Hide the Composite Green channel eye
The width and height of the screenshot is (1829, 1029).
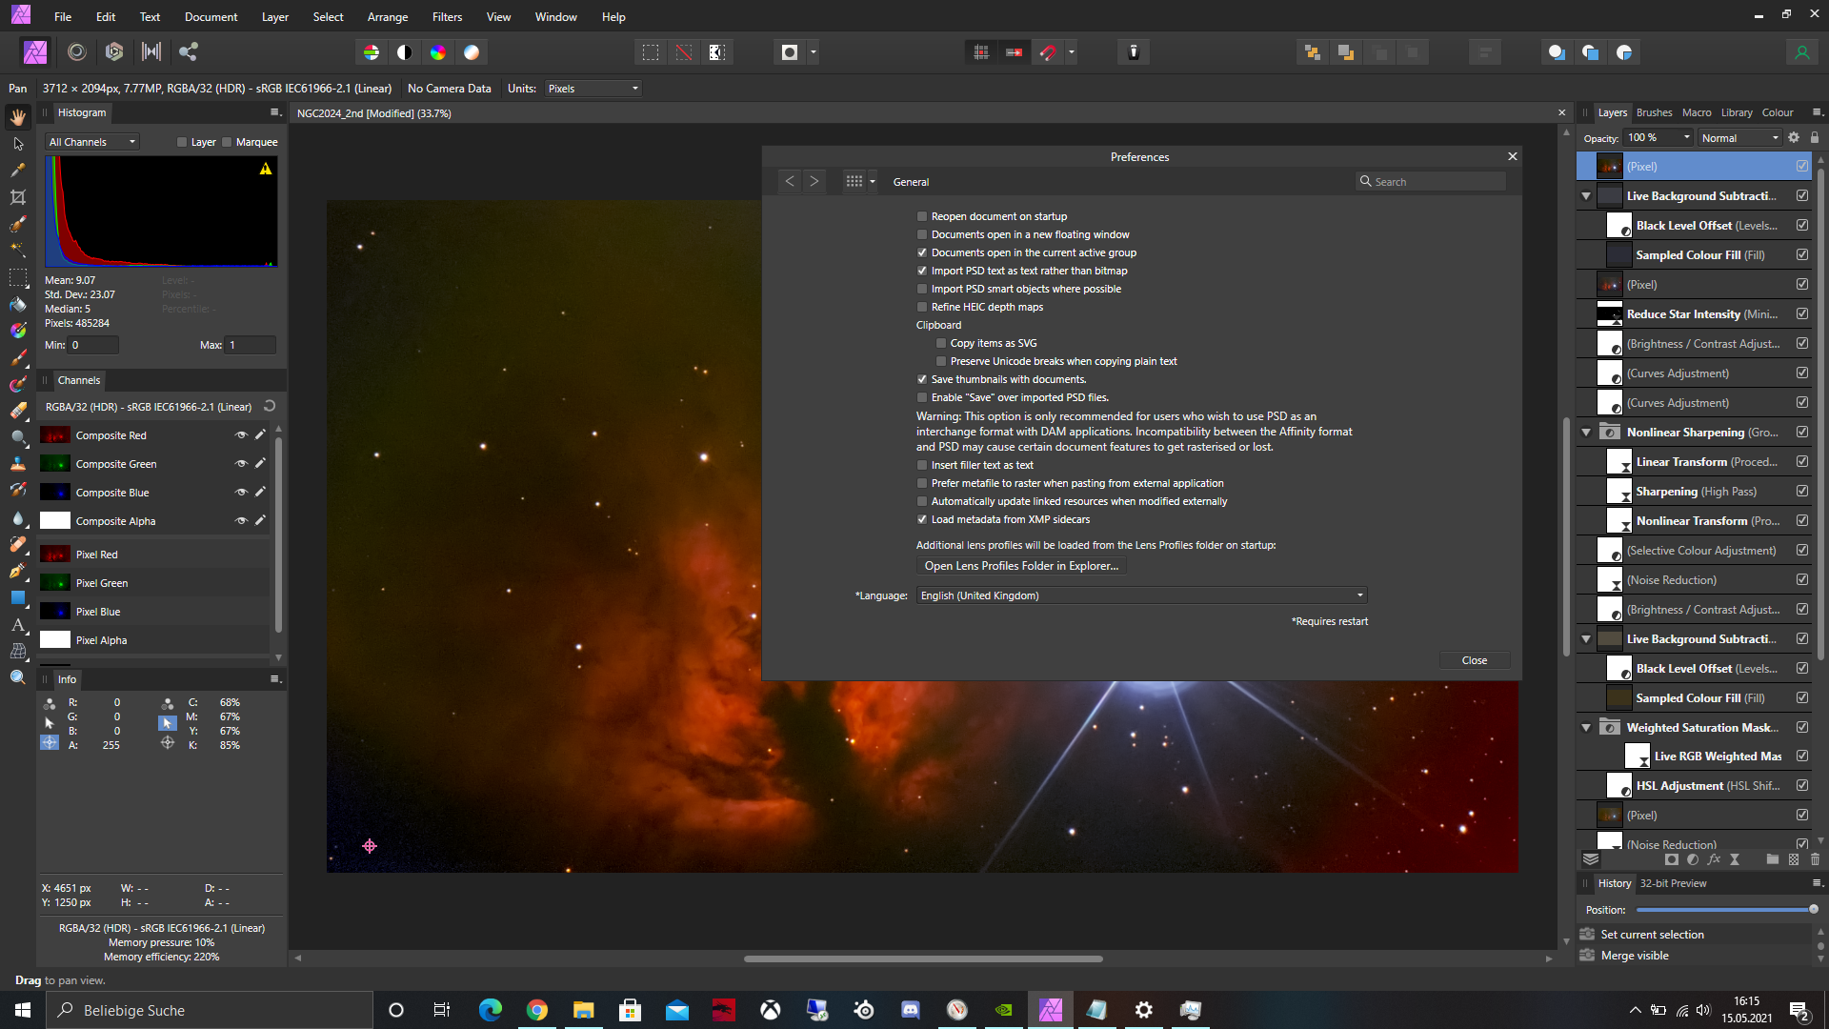(x=241, y=464)
